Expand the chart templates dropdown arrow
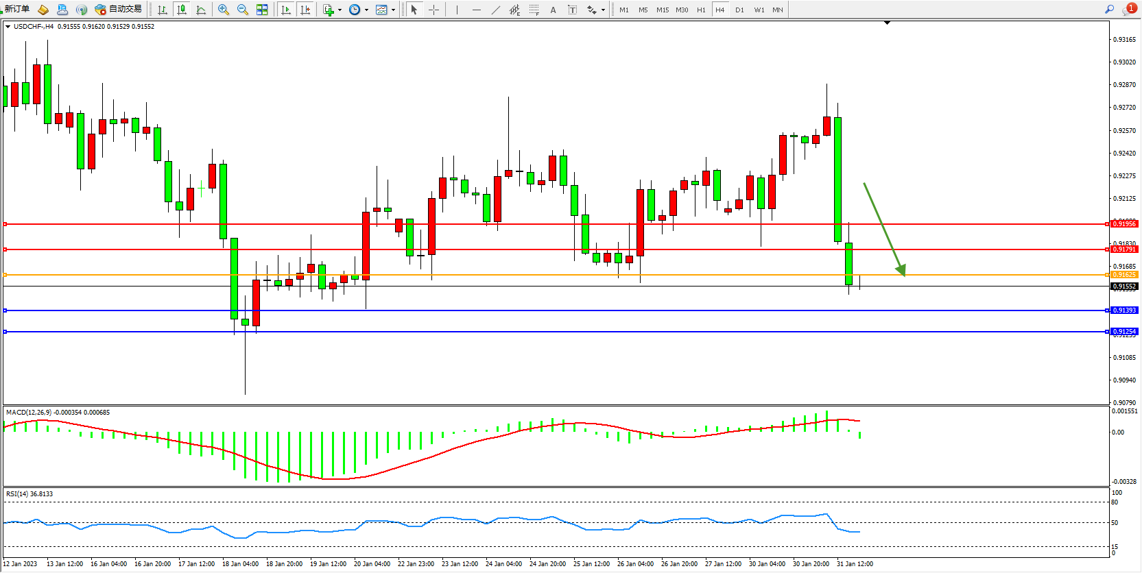This screenshot has width=1142, height=573. (x=393, y=10)
